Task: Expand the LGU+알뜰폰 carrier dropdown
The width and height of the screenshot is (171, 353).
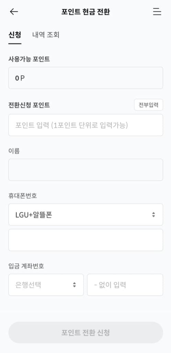Action: pos(86,214)
